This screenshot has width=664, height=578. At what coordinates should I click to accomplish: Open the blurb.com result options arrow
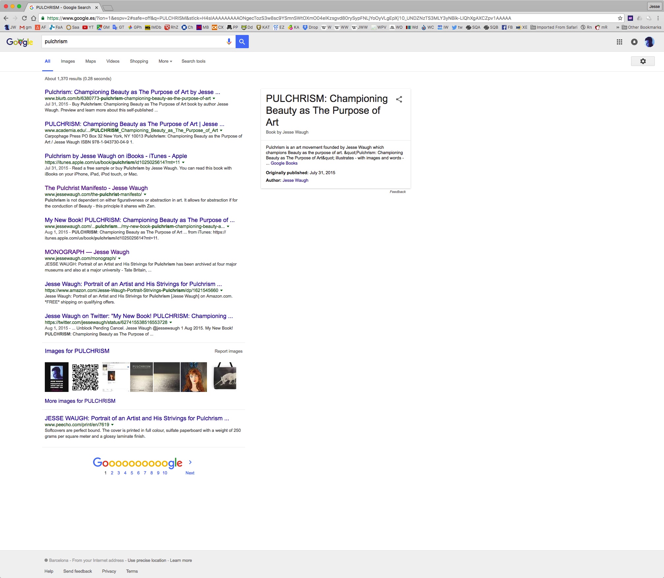coord(214,98)
